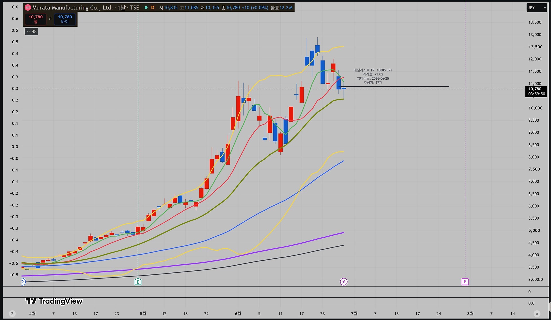Screen dimensions: 551x320
Task: Click the +10 (+0.09%) change value
Action: point(255,8)
